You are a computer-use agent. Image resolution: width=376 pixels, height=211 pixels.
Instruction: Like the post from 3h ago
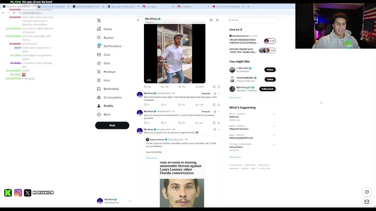coord(182,123)
